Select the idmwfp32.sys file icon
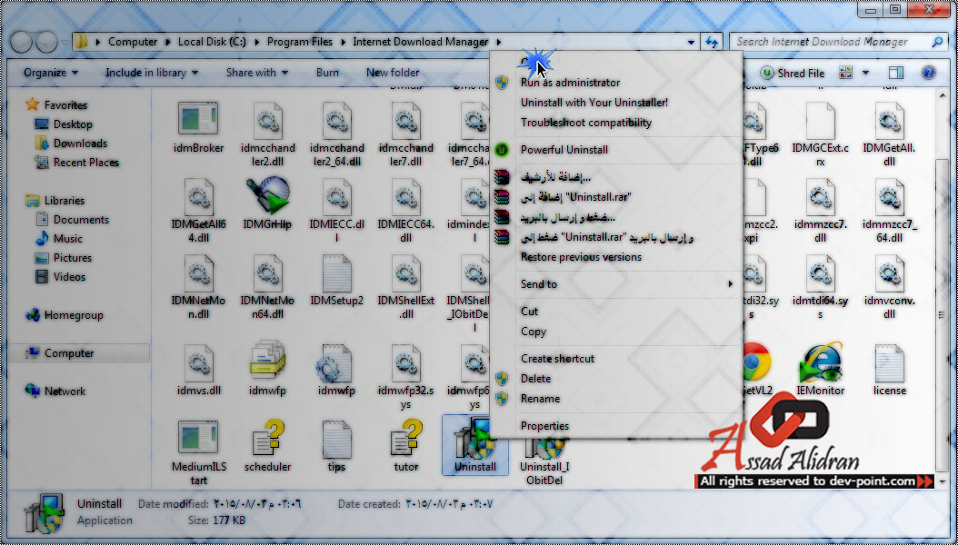The image size is (958, 545). [405, 362]
